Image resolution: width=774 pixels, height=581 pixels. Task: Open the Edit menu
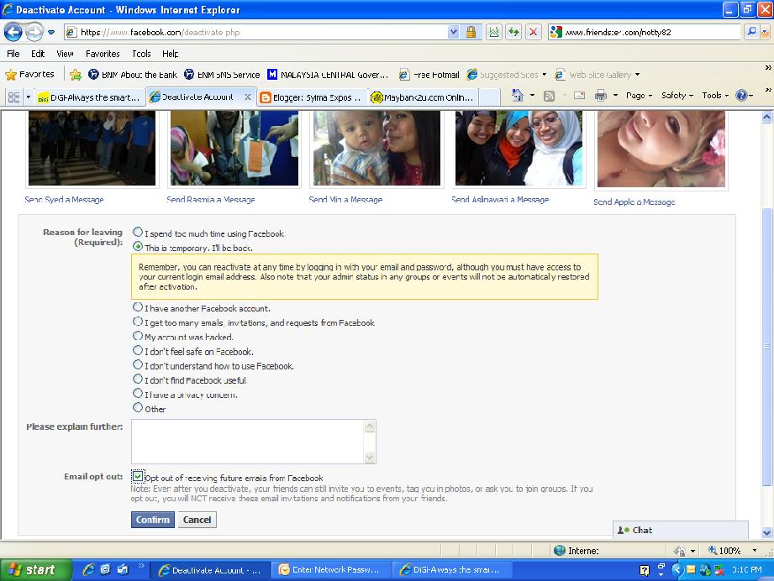coord(38,54)
